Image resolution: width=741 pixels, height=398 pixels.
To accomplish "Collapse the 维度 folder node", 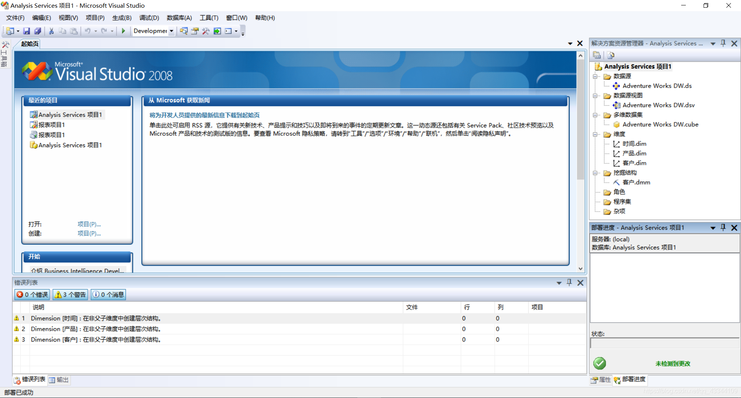I will coord(596,134).
